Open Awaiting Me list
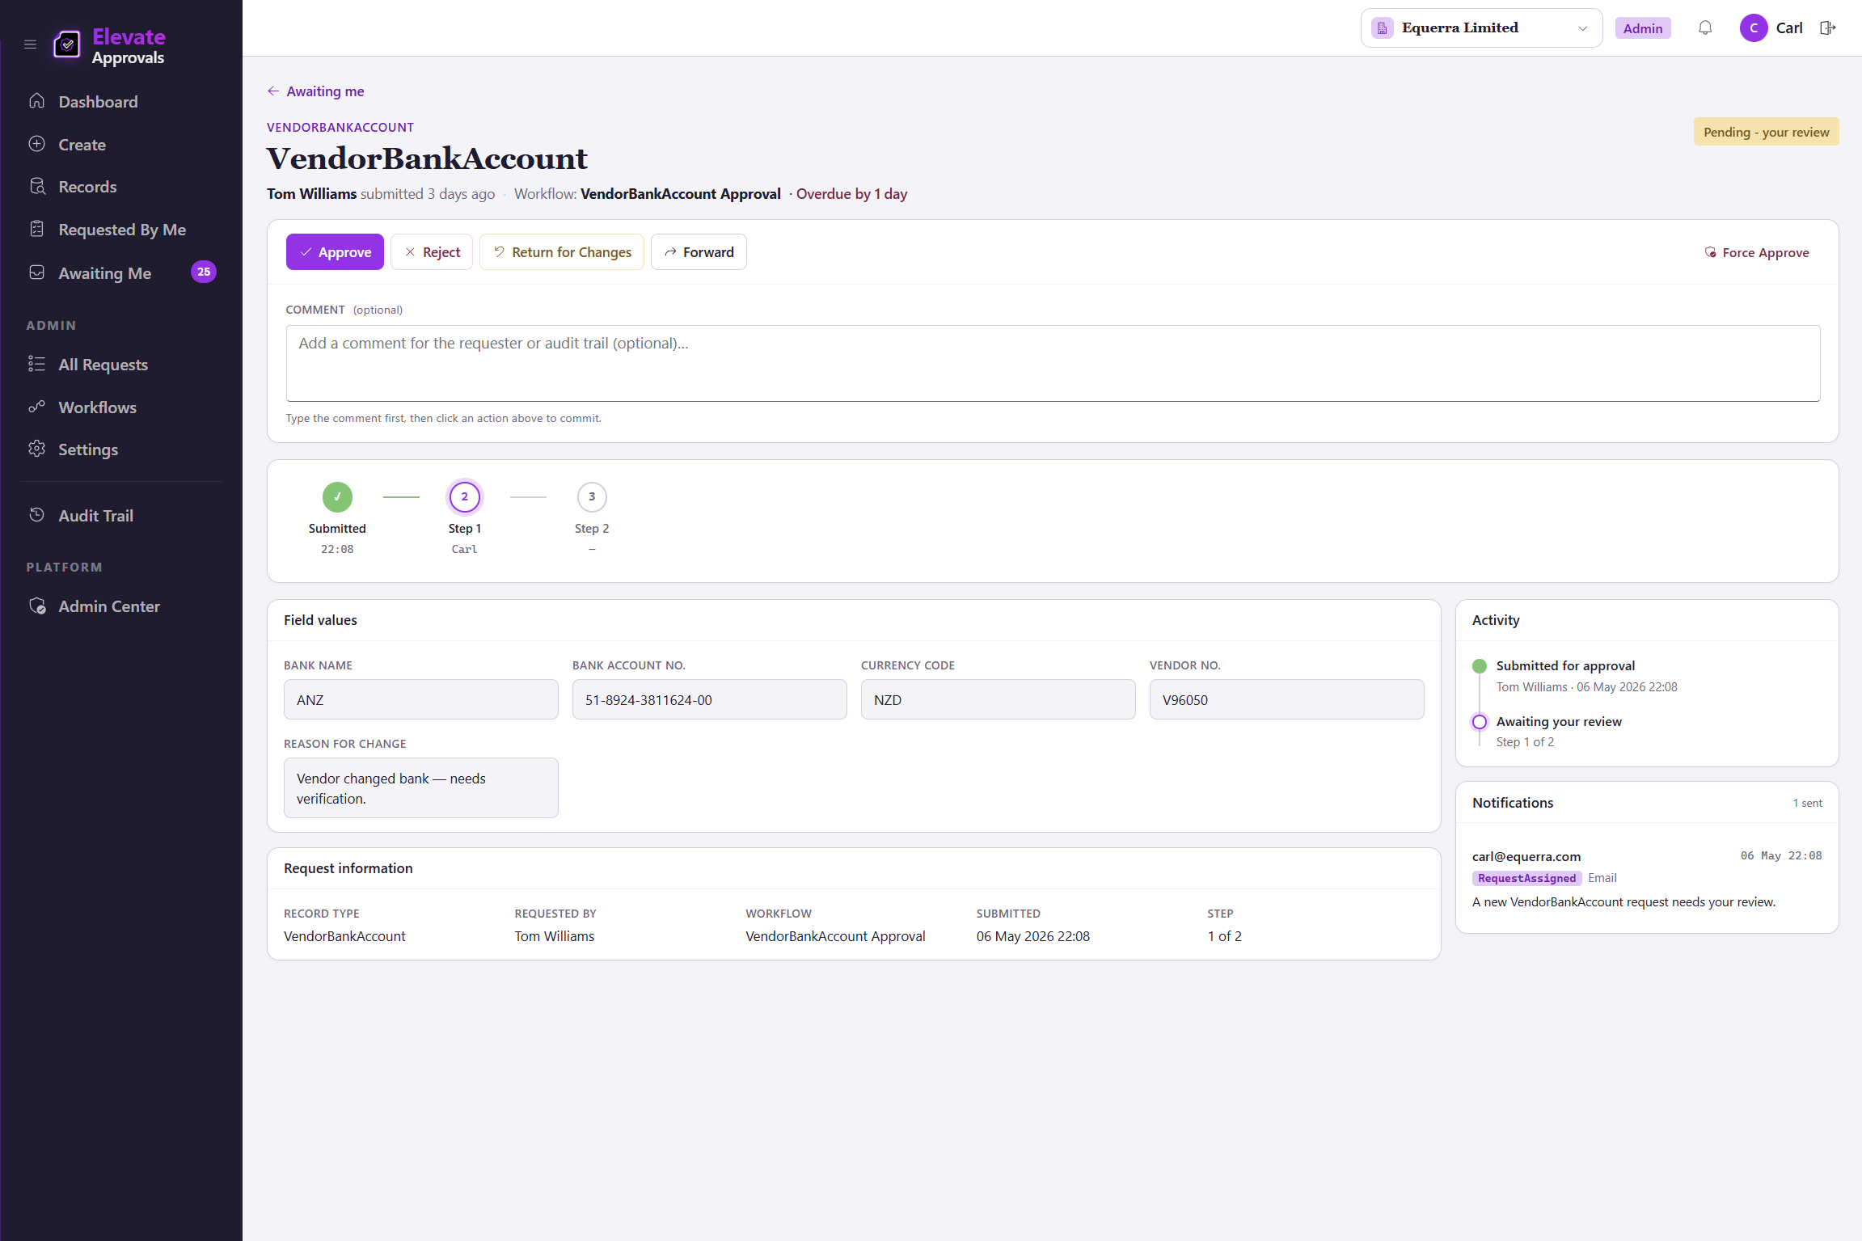Image resolution: width=1862 pixels, height=1241 pixels. click(104, 273)
